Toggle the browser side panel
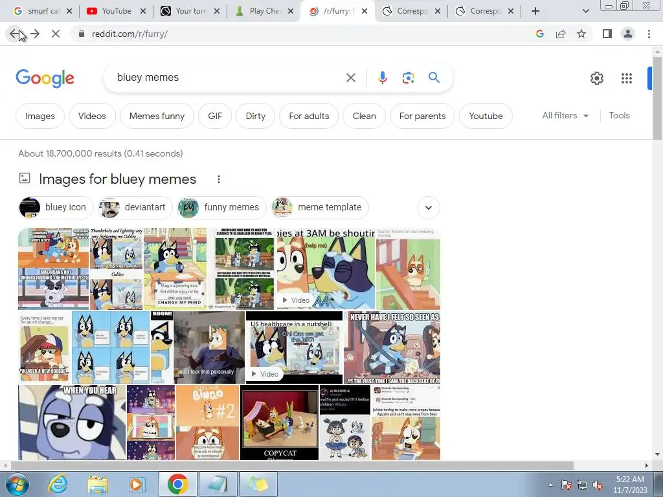663x497 pixels. [x=607, y=34]
